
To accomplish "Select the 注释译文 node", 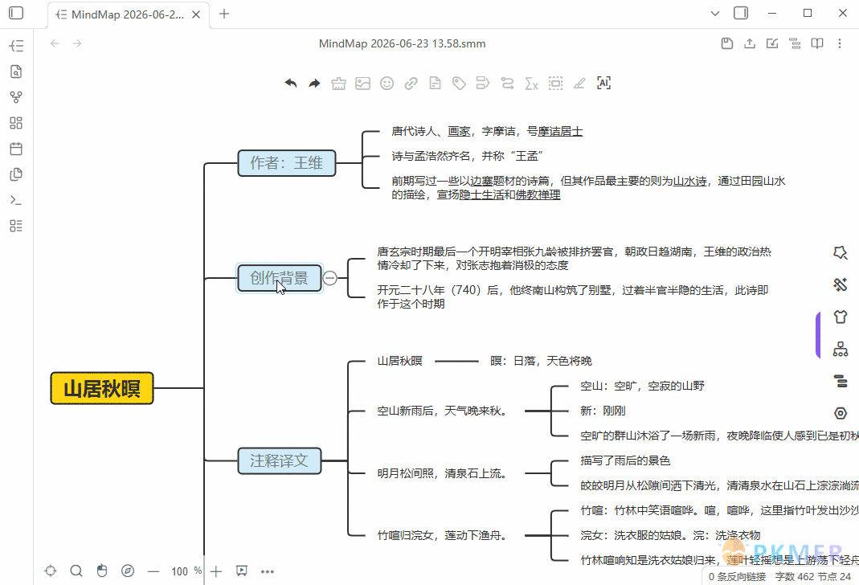I will [280, 460].
